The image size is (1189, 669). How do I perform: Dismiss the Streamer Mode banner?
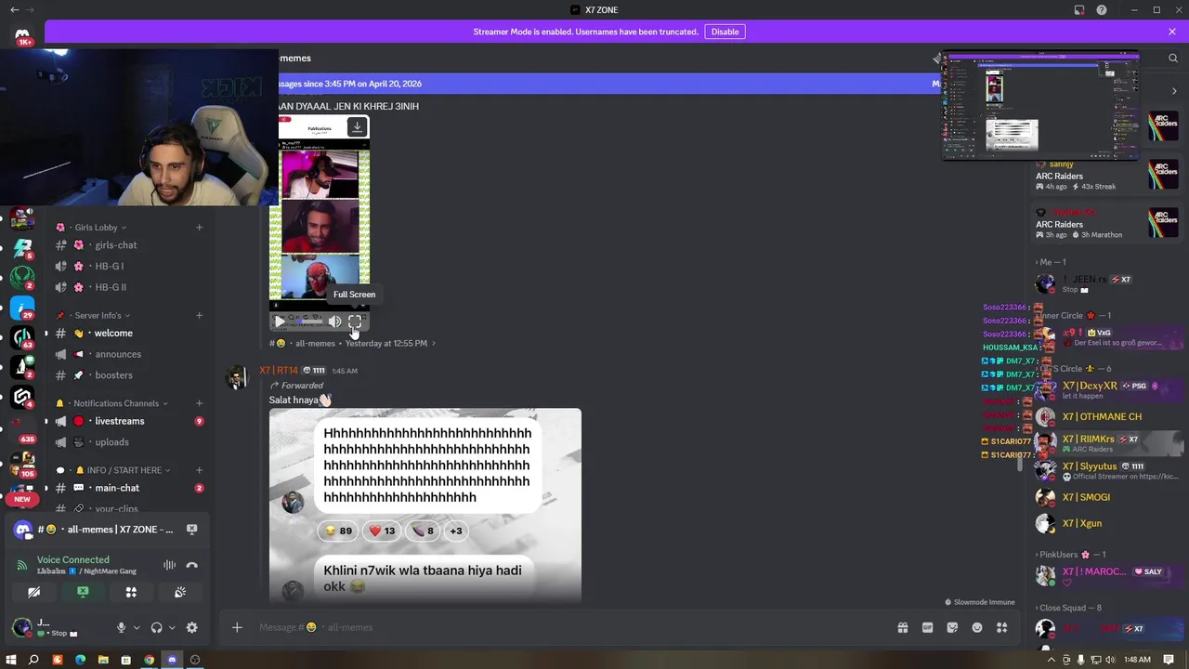pos(1172,32)
